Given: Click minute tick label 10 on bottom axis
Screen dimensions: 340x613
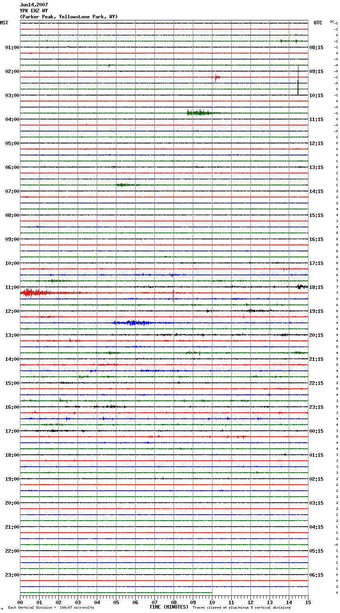Looking at the screenshot, I should pos(212,602).
